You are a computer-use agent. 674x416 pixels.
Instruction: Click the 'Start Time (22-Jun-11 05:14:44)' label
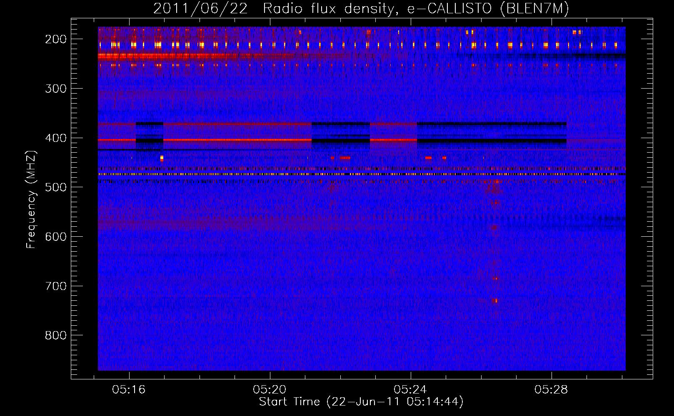point(361,402)
